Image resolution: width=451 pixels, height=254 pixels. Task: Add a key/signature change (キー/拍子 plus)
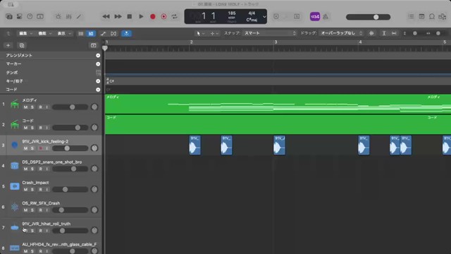tap(98, 81)
